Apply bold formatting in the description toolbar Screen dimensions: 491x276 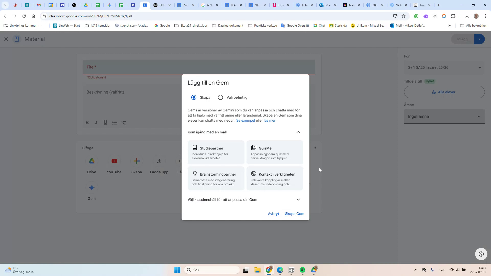pyautogui.click(x=87, y=123)
